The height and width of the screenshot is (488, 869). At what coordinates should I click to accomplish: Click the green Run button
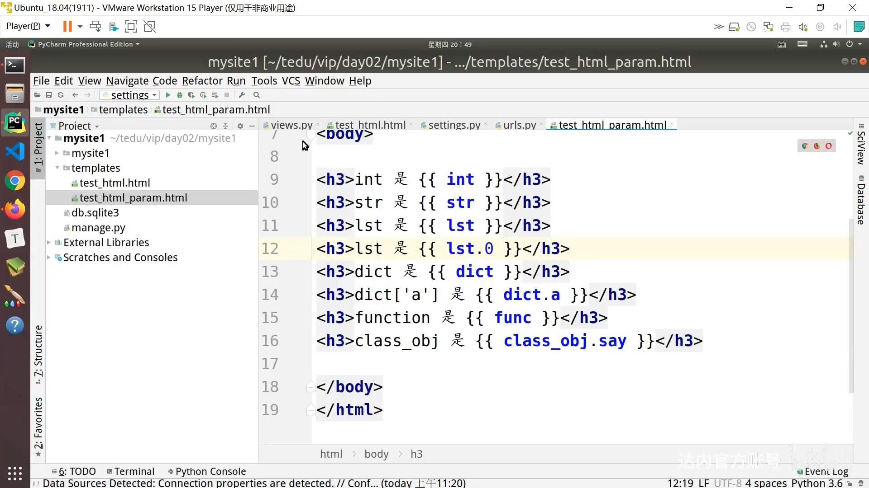click(168, 95)
